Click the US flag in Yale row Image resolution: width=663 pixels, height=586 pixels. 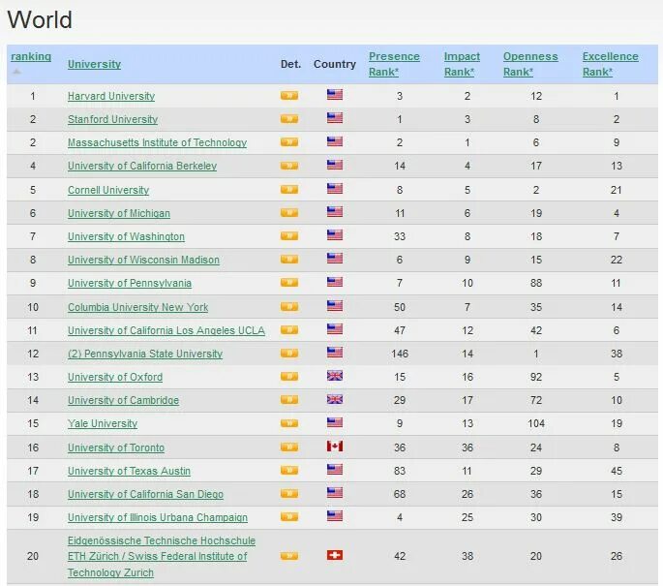point(335,422)
